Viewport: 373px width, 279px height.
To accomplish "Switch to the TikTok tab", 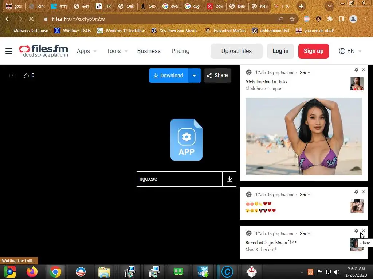I will pos(103,7).
